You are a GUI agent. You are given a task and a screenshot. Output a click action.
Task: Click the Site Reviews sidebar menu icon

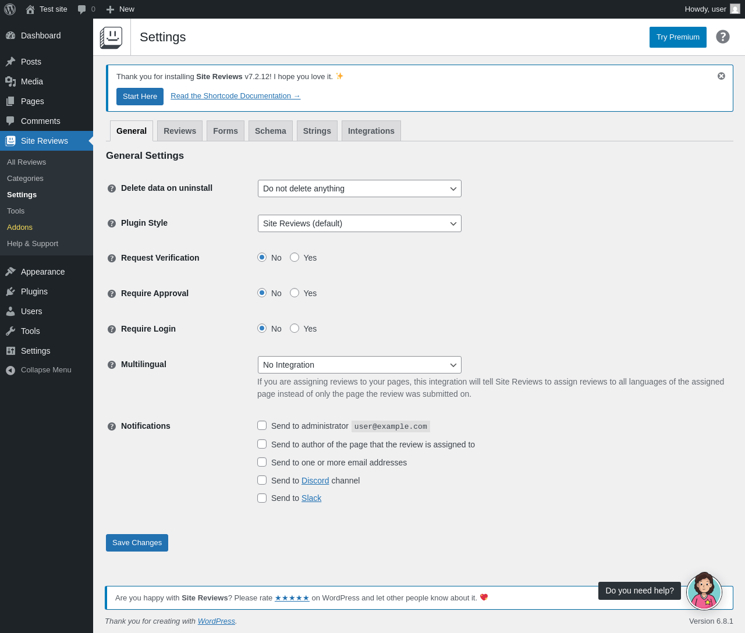point(10,141)
